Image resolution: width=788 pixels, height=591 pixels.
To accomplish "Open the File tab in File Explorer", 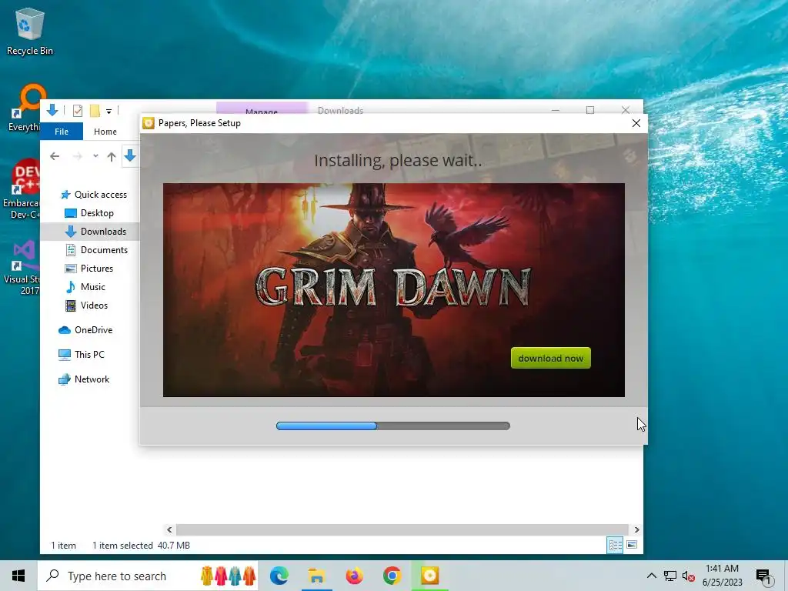I will [x=62, y=131].
